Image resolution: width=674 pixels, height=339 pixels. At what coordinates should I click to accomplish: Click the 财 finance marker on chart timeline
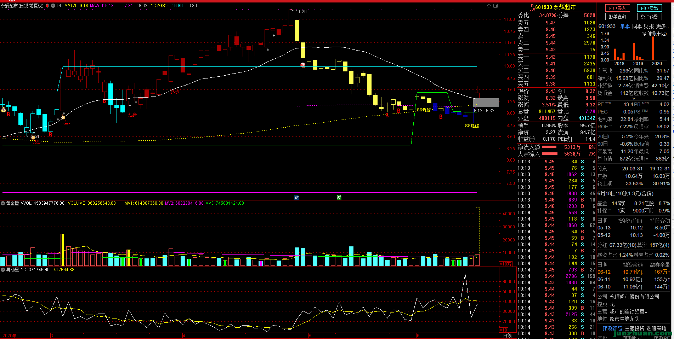(x=296, y=197)
